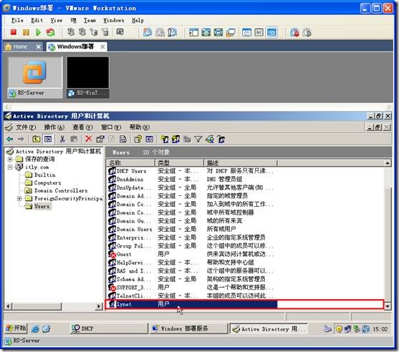Open the VMware File menu
This screenshot has height=352, width=399.
(x=17, y=20)
